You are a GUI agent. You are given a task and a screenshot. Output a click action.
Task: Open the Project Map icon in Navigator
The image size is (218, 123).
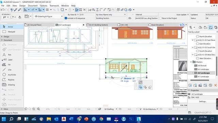(x=200, y=27)
